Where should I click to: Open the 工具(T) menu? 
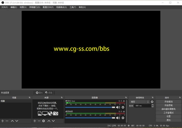pyautogui.click(x=73, y=7)
